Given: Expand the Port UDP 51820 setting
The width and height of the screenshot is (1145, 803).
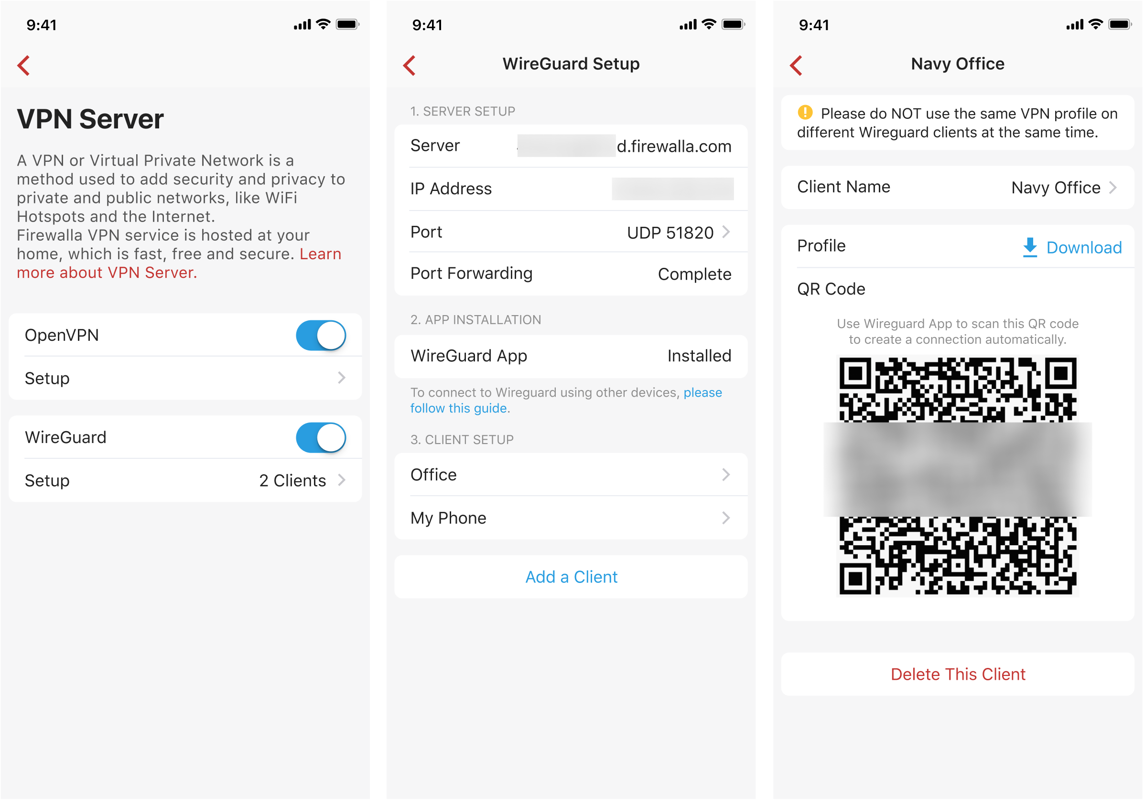Looking at the screenshot, I should (571, 232).
